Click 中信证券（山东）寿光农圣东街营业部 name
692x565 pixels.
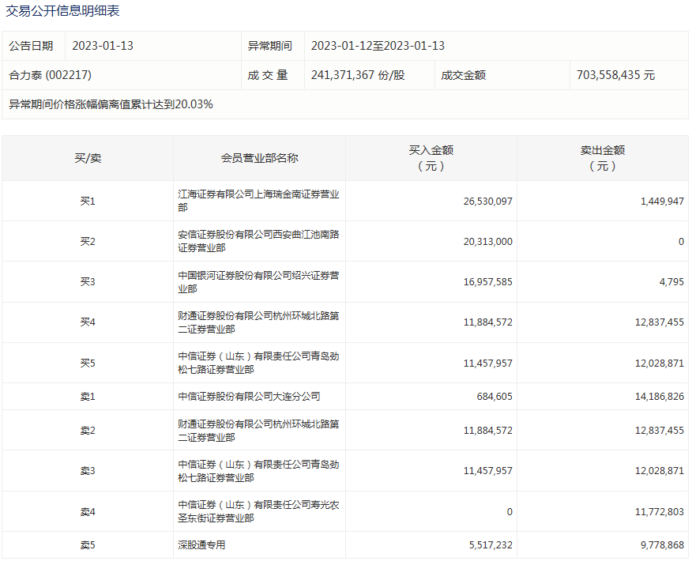(x=258, y=511)
